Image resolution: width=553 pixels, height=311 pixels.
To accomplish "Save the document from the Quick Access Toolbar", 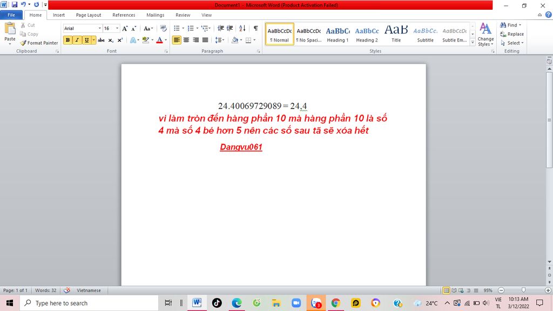I will click(x=15, y=4).
